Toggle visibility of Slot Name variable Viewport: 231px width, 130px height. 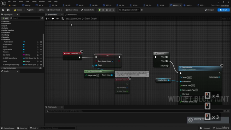click(x=41, y=55)
